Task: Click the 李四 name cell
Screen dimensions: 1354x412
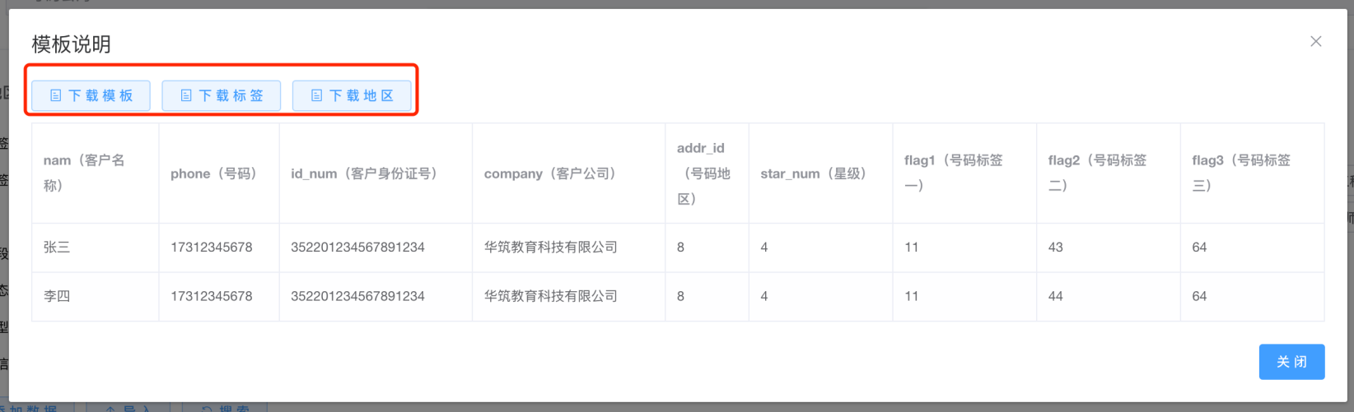Action: point(58,296)
